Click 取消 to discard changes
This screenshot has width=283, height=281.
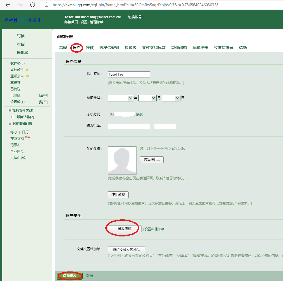click(90, 276)
